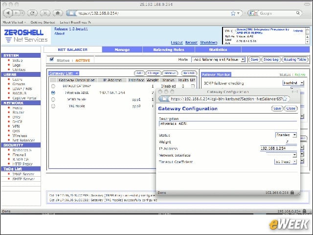Open HTTP Proxy in sidebar
Image resolution: width=313 pixels, height=235 pixels.
tap(22, 164)
